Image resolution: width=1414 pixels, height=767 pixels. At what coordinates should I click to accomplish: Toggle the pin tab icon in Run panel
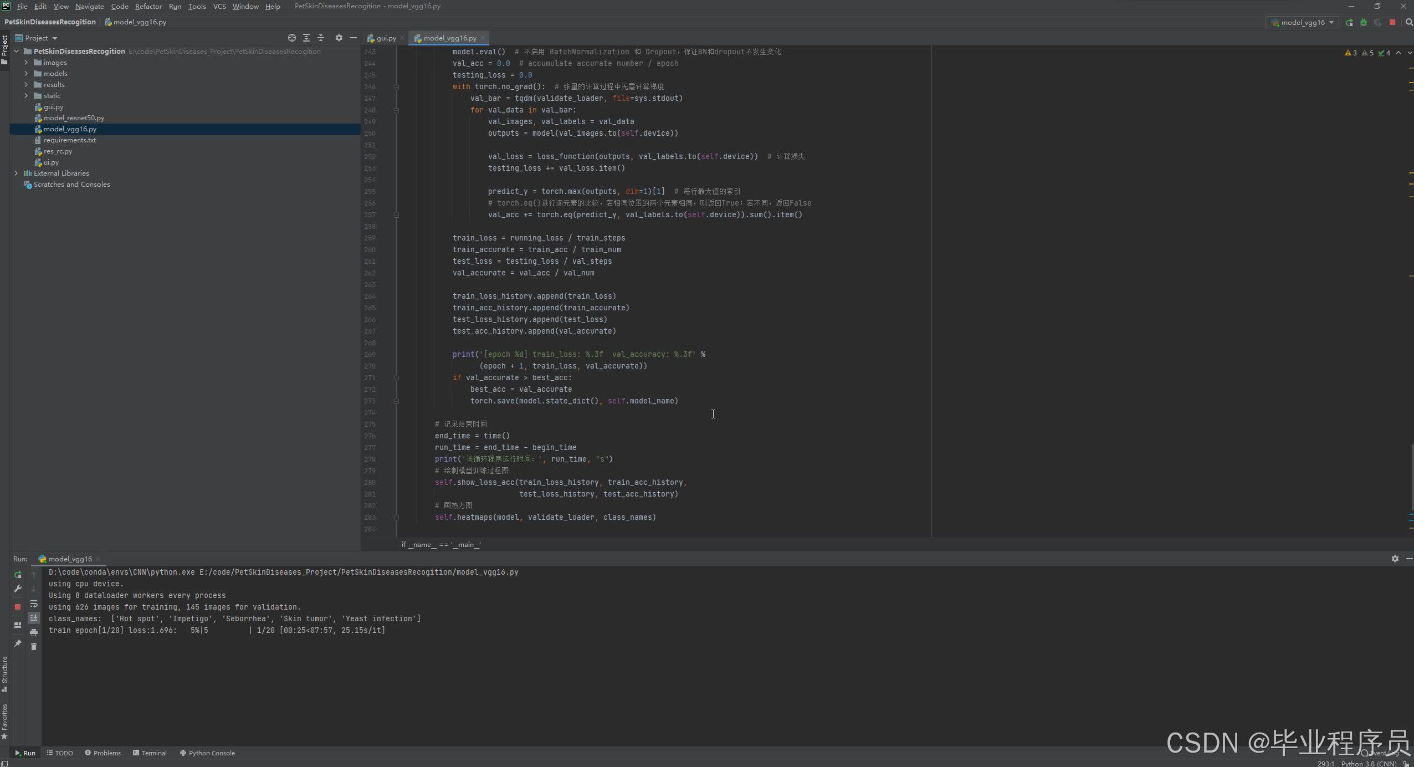click(x=18, y=643)
